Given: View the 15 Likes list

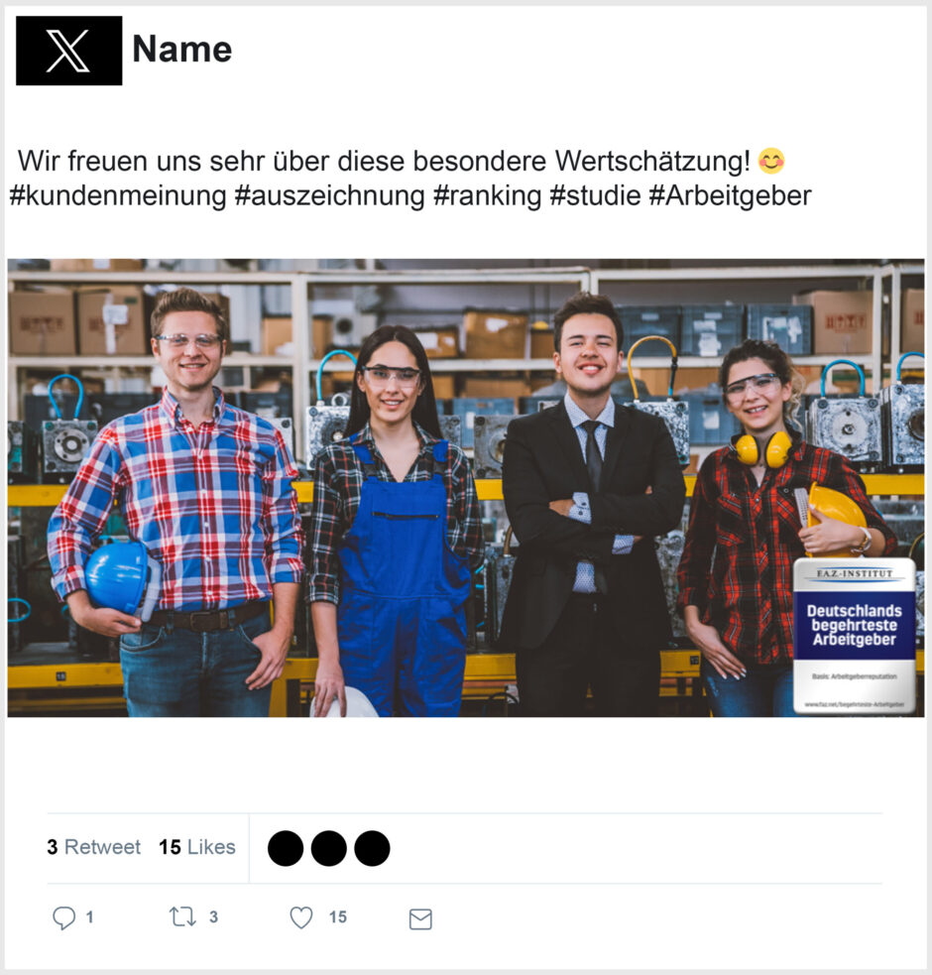Looking at the screenshot, I should (197, 847).
